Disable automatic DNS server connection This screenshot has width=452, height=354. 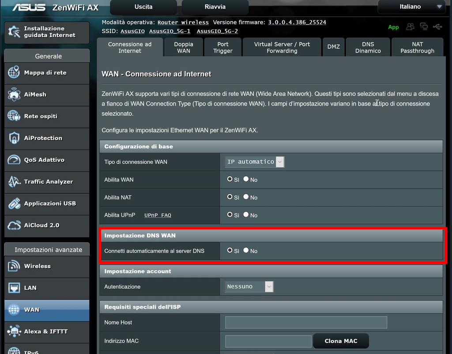point(246,250)
